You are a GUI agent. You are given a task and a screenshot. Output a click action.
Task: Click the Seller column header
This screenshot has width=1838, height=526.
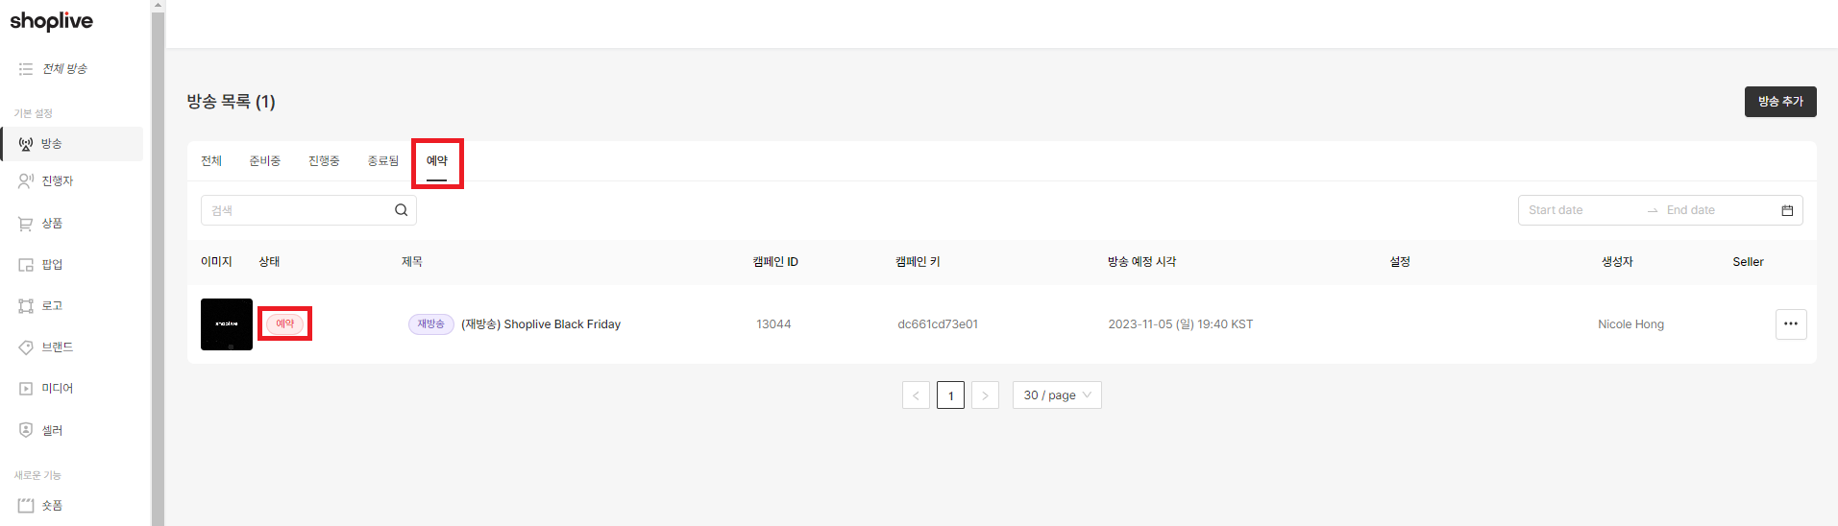[1748, 262]
